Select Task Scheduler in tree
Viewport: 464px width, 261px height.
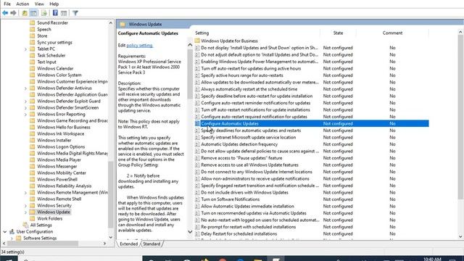[51, 55]
